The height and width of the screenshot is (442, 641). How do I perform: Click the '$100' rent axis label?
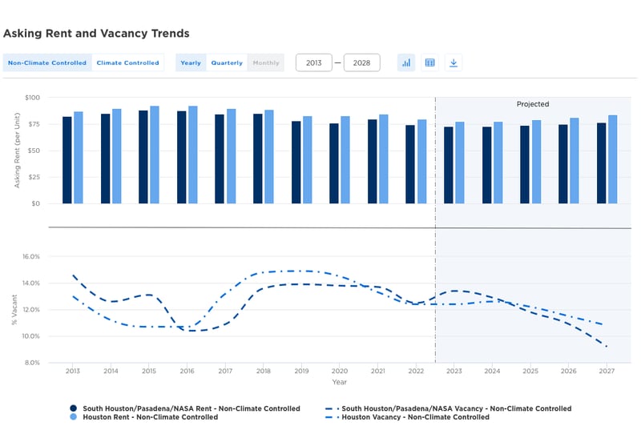(x=32, y=98)
